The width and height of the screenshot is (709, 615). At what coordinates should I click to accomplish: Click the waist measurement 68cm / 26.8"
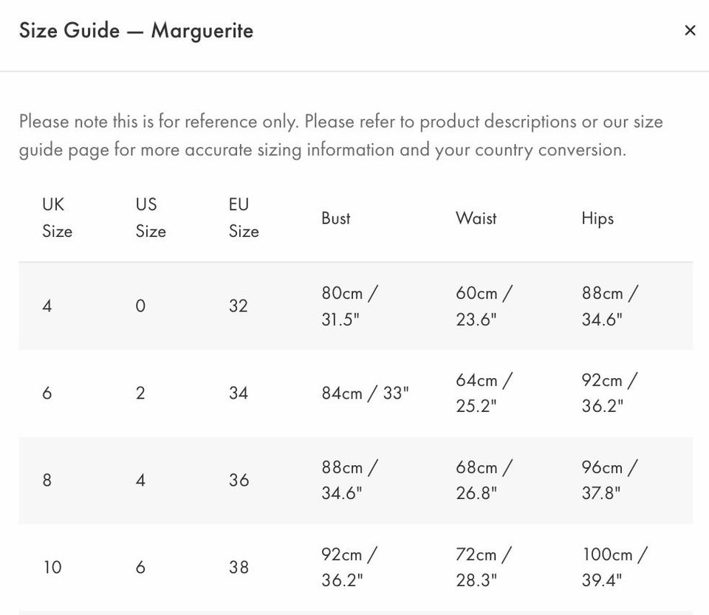(484, 480)
